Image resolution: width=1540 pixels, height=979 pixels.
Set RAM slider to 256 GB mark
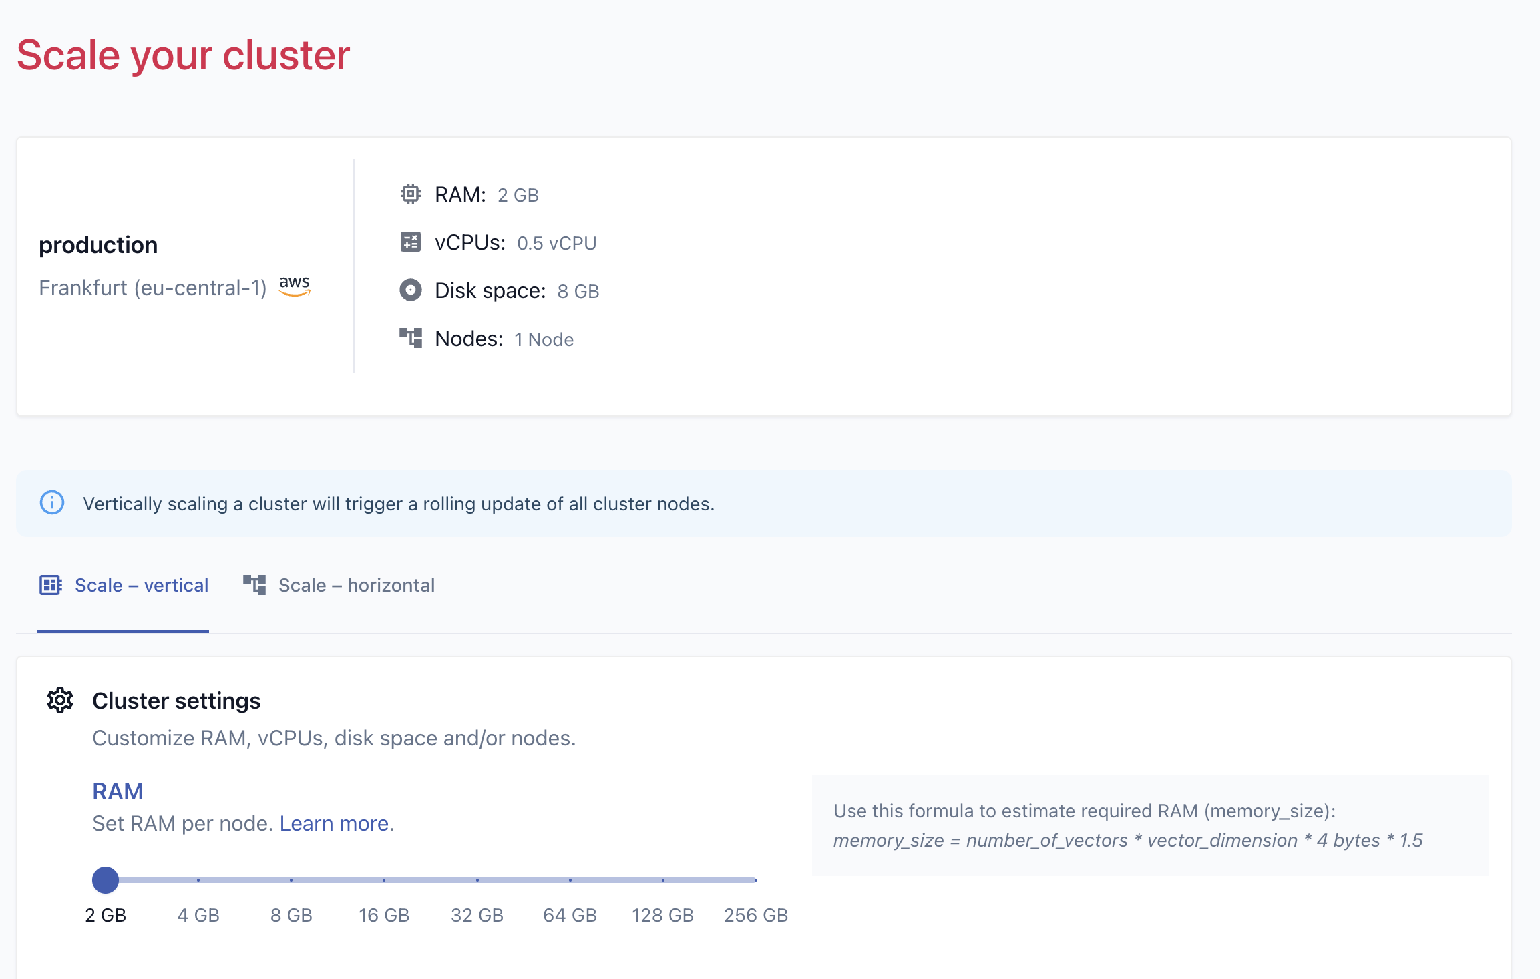click(x=756, y=880)
